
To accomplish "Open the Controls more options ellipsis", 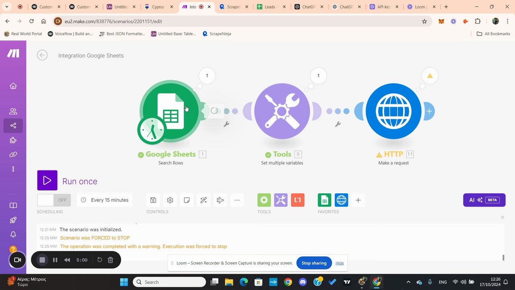I will click(x=237, y=200).
